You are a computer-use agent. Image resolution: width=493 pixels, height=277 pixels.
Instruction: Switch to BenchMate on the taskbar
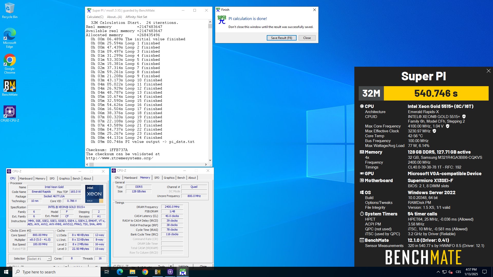(157, 272)
